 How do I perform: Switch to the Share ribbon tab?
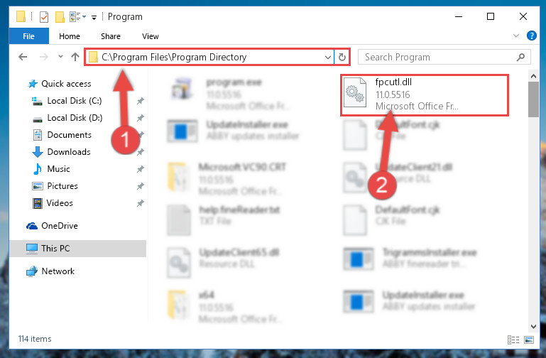(x=111, y=36)
